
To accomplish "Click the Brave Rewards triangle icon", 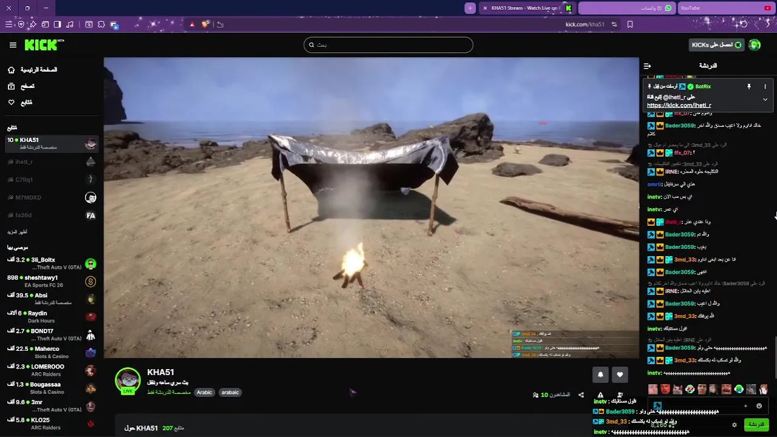I will click(x=192, y=24).
